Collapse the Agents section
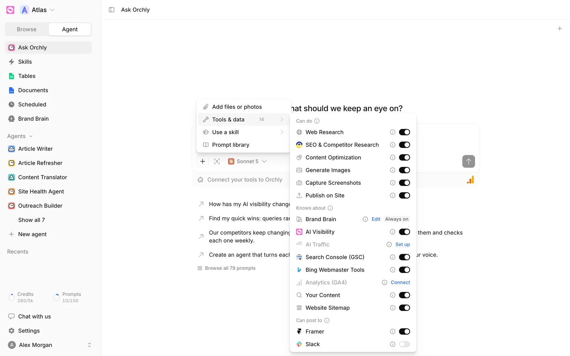The height and width of the screenshot is (356, 570). pos(20,136)
